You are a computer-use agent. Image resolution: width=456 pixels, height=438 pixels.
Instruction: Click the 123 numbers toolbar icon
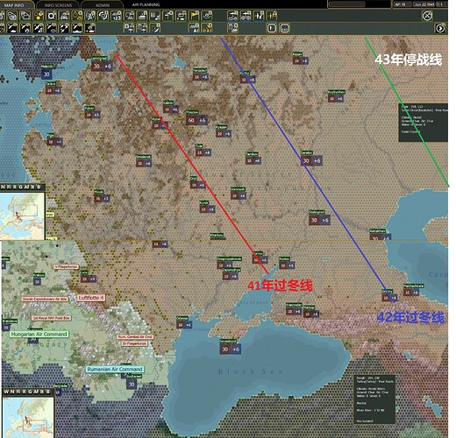(117, 16)
